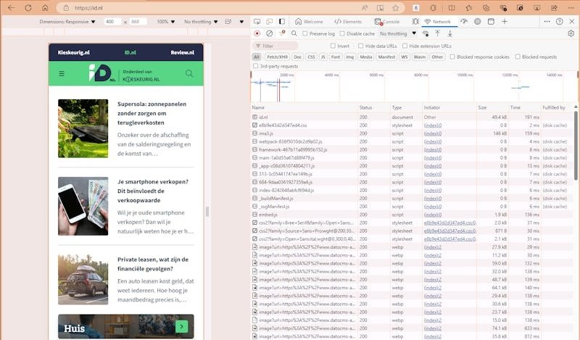
Task: Open Network settings gear icon
Action: pyautogui.click(x=571, y=33)
